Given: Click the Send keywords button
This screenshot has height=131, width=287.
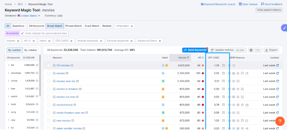Looking at the screenshot, I should click(x=195, y=50).
